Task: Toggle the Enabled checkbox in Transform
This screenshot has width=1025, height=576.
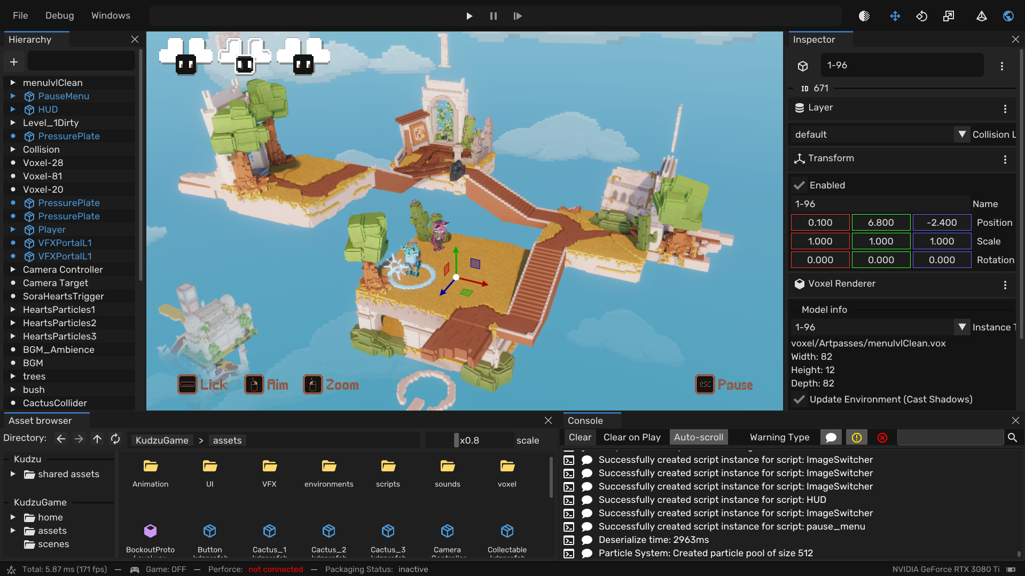Action: click(800, 185)
